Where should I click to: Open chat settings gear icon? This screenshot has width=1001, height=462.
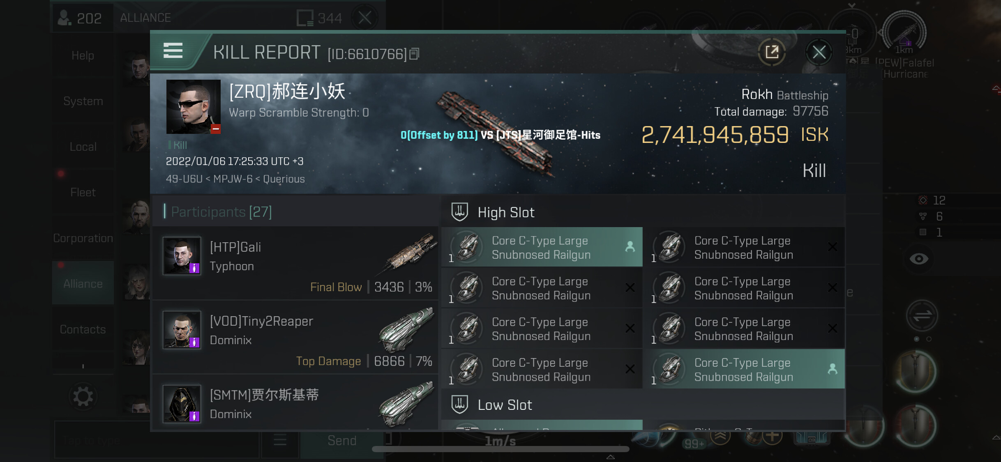tap(83, 396)
